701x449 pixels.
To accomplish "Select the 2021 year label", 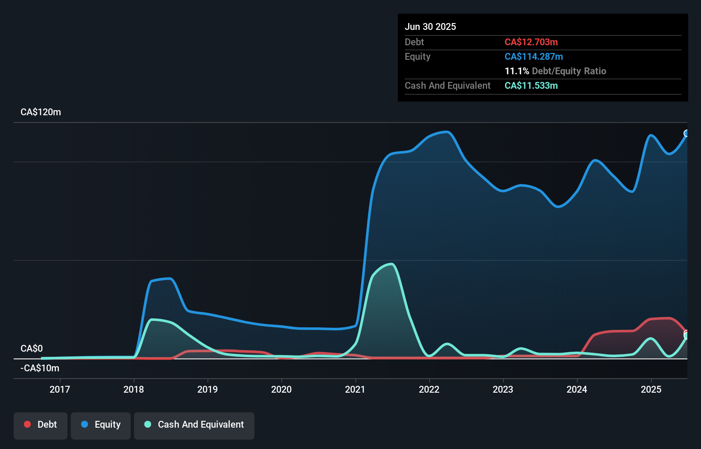I will pyautogui.click(x=355, y=389).
